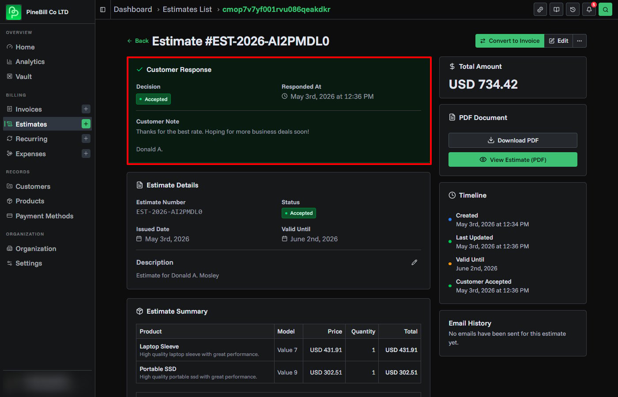Click View Estimate (PDF) button
This screenshot has width=618, height=397.
[513, 160]
